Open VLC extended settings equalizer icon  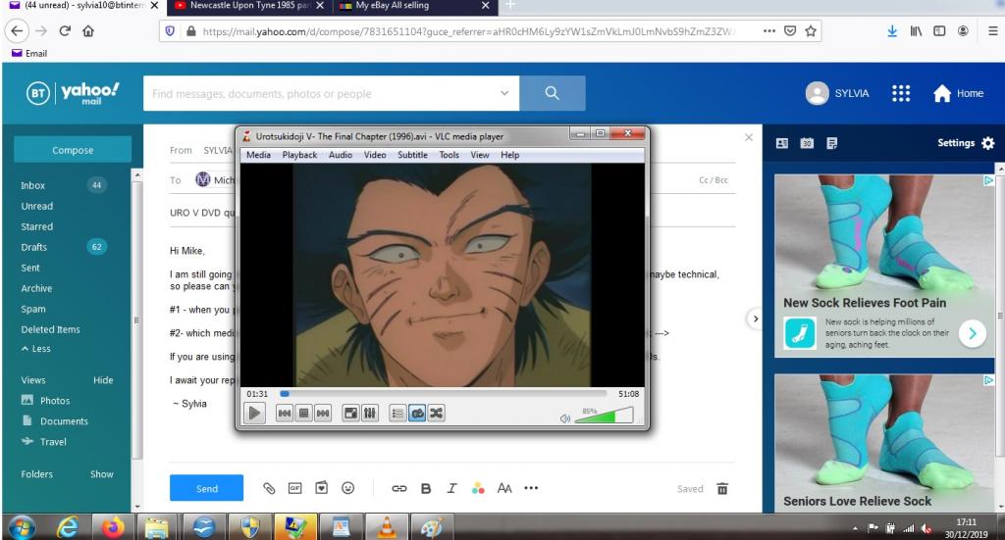(x=370, y=414)
